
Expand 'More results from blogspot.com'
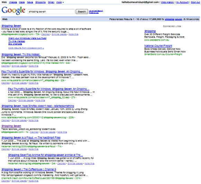tap(26, 48)
